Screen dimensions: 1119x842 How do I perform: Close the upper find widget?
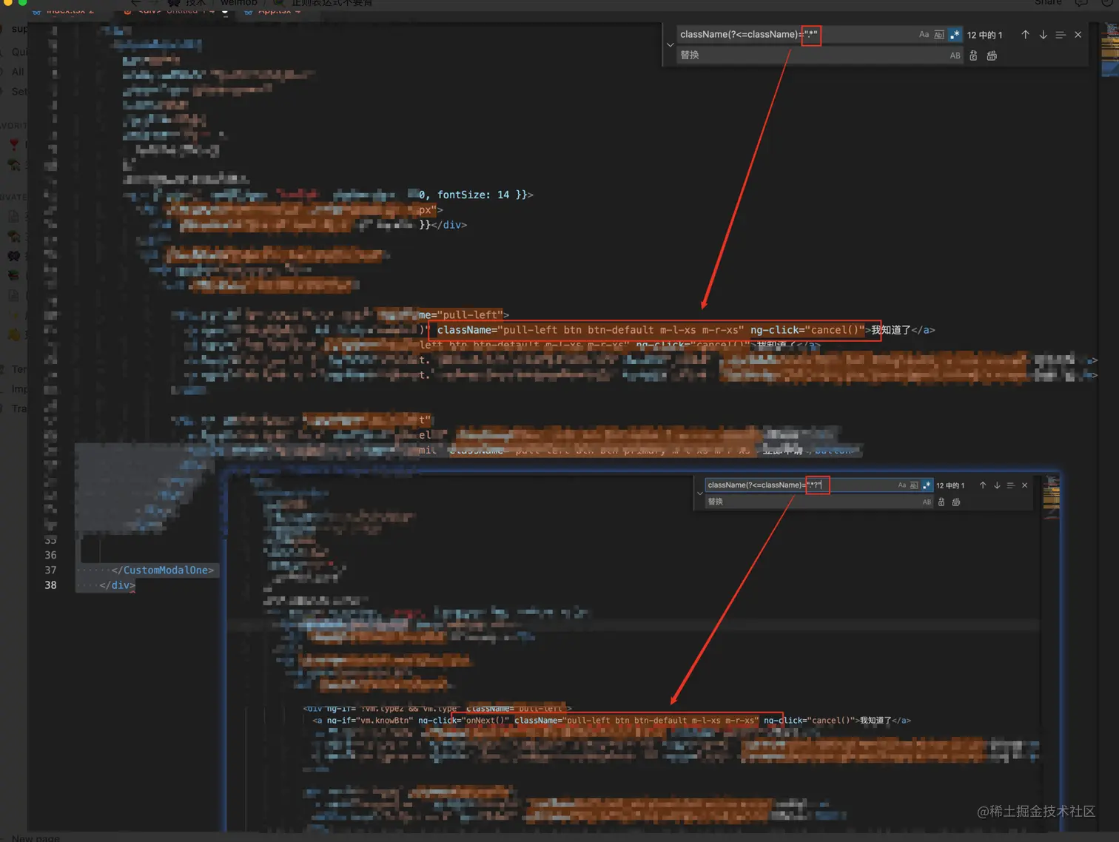click(1078, 35)
